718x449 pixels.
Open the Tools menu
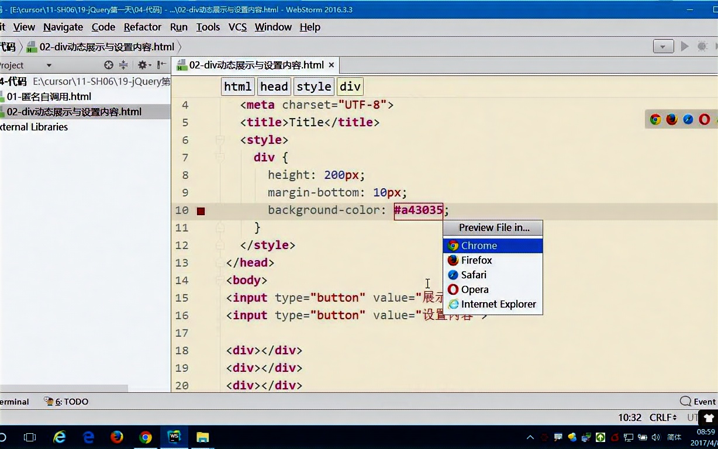pyautogui.click(x=208, y=27)
